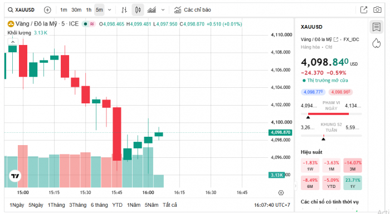Expand the timeframe dropdown arrow
This screenshot has width=390, height=214.
point(109,10)
